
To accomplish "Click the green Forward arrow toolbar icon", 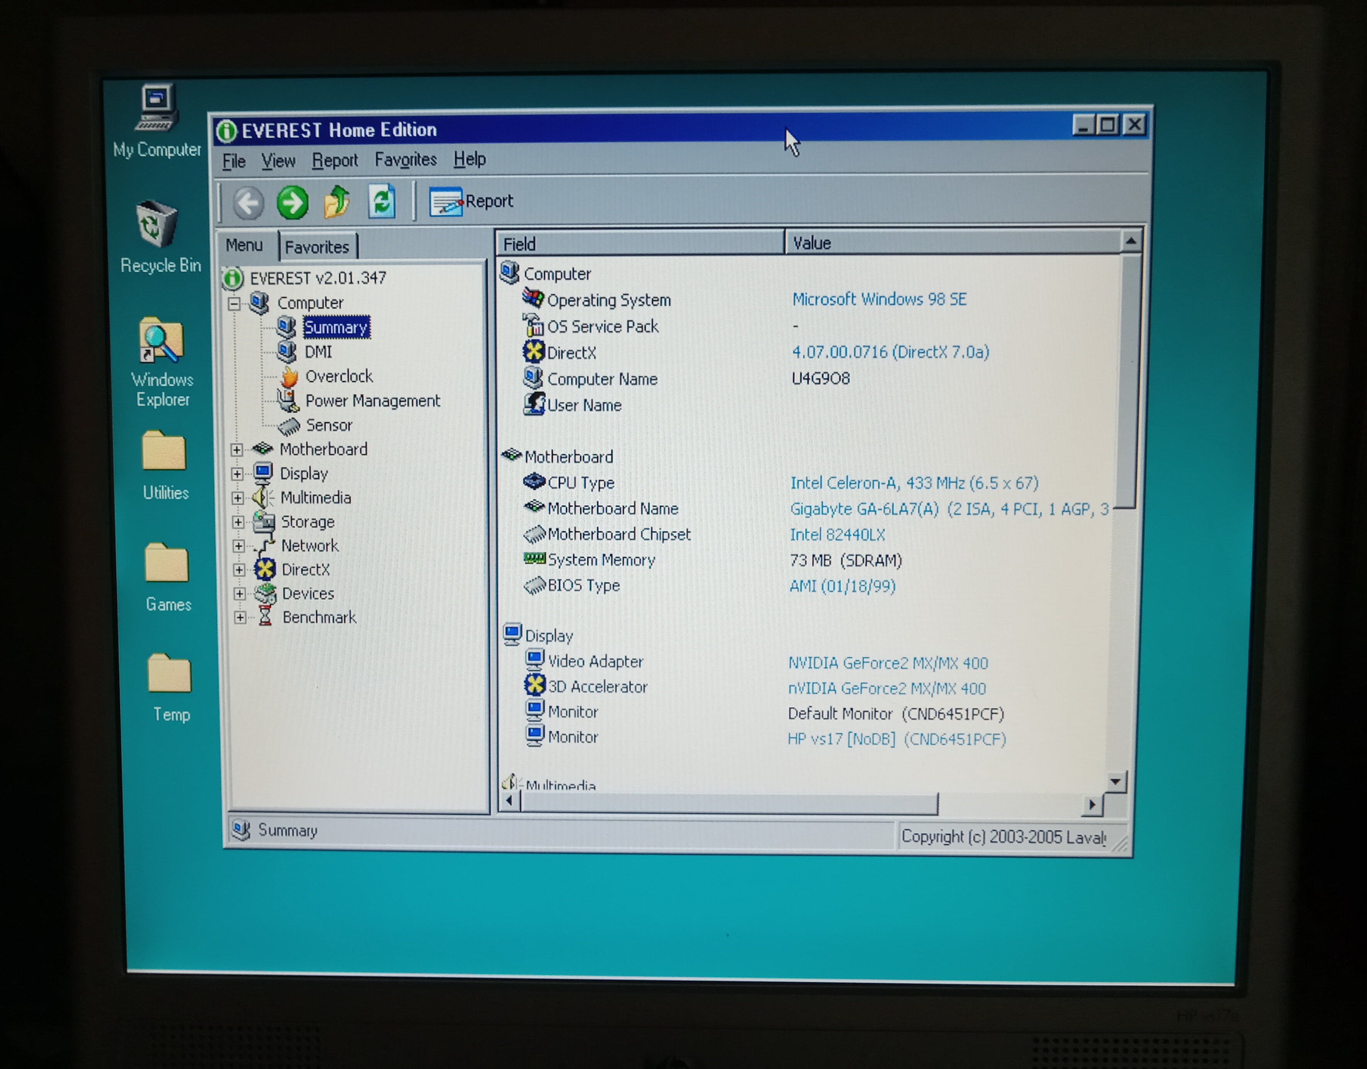I will tap(292, 202).
